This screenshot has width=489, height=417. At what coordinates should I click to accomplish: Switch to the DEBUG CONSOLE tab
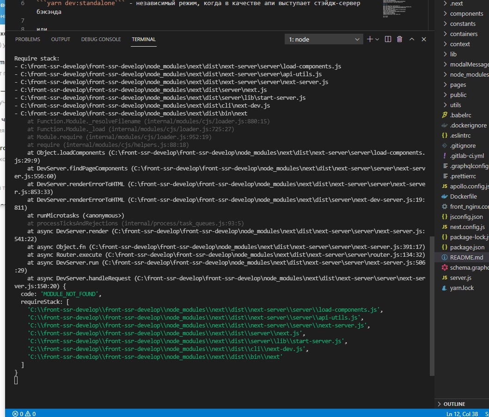(x=101, y=40)
